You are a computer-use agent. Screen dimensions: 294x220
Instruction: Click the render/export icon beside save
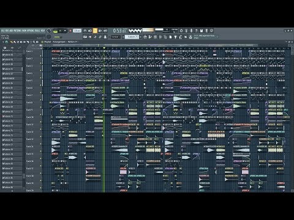[206, 31]
